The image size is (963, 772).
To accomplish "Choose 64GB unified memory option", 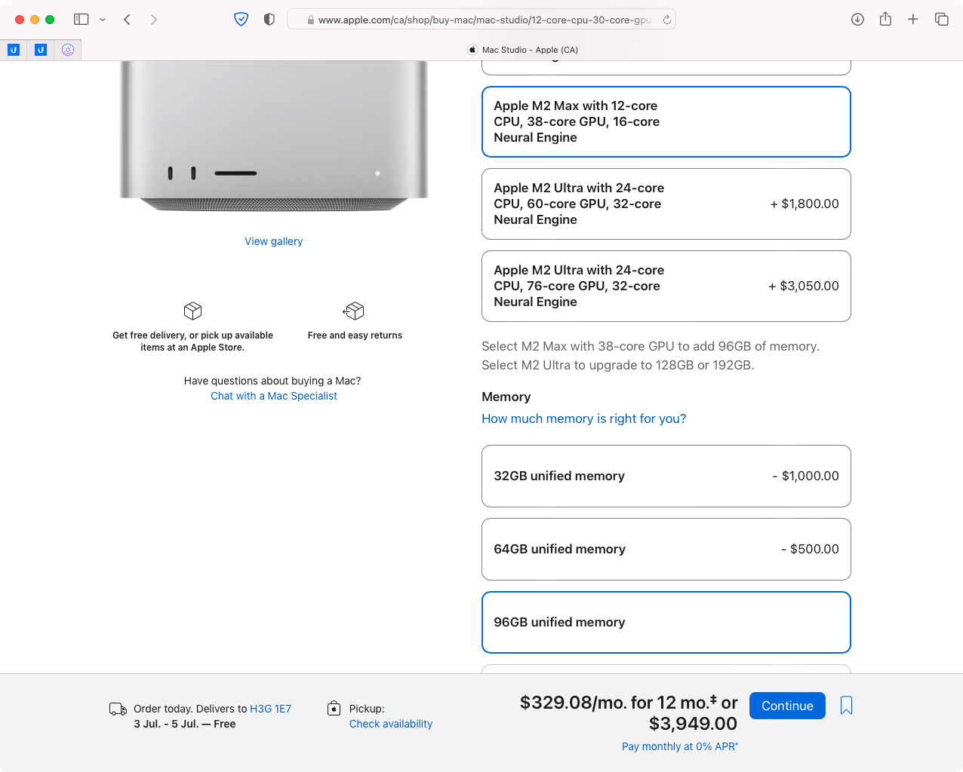I will [x=666, y=550].
